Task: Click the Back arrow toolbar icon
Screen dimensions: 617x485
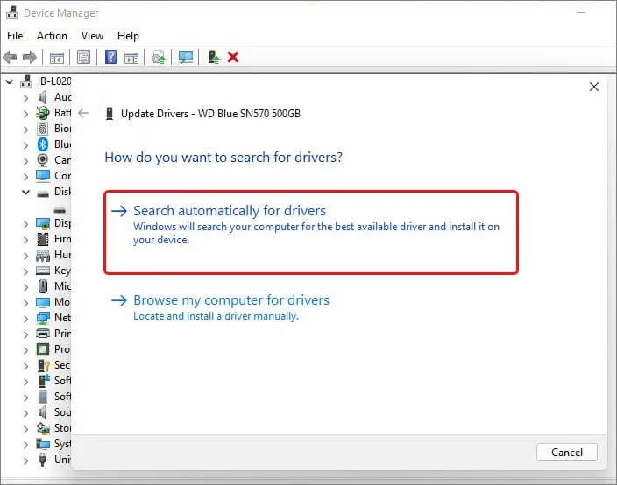Action: click(10, 58)
